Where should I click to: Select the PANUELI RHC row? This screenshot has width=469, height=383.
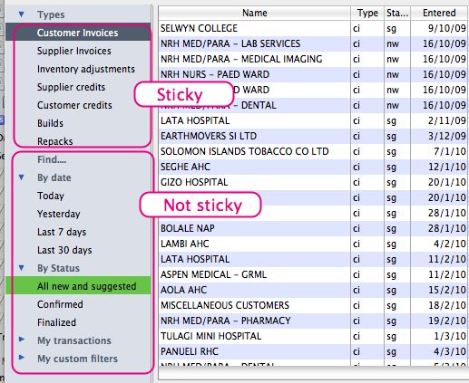coord(314,351)
